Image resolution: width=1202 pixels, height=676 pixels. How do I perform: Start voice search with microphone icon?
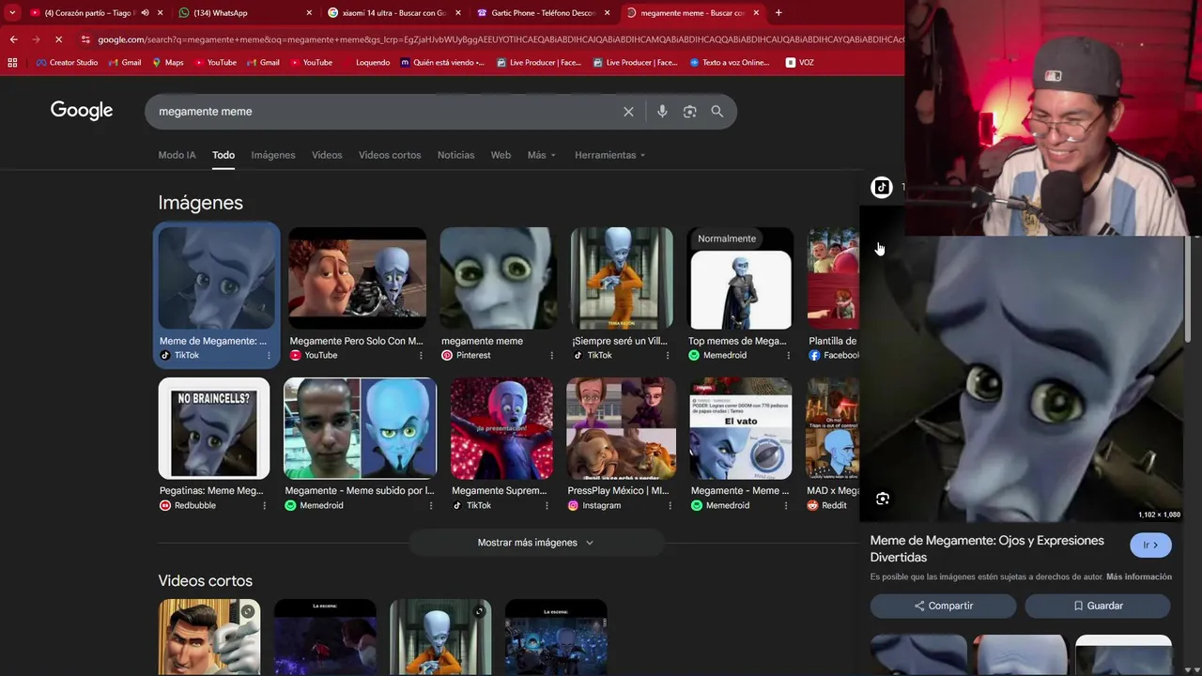pos(662,112)
